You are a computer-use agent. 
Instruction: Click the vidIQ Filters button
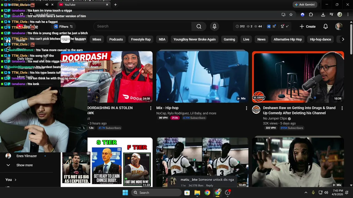[63, 27]
